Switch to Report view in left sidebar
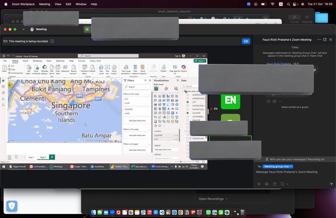 click(3, 81)
